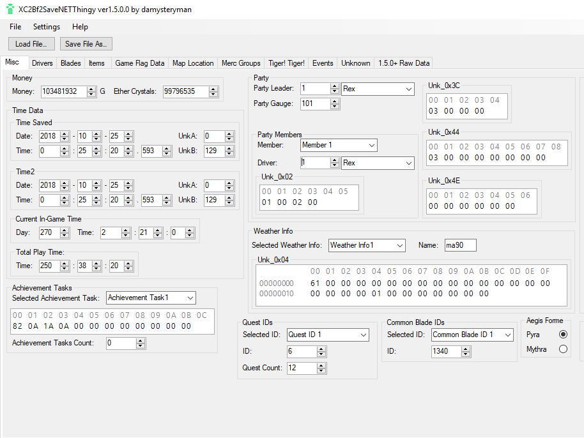Decrease the Common Blade ID value
Image resolution: width=584 pixels, height=438 pixels.
coord(466,354)
